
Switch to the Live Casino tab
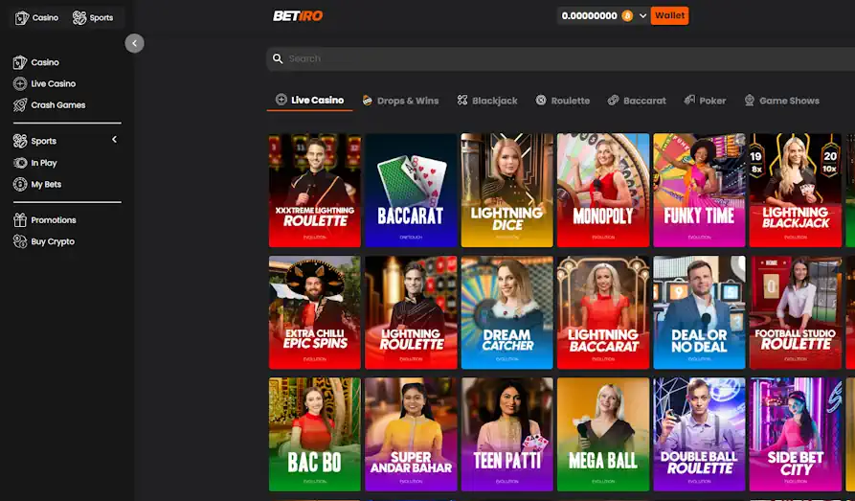(309, 100)
